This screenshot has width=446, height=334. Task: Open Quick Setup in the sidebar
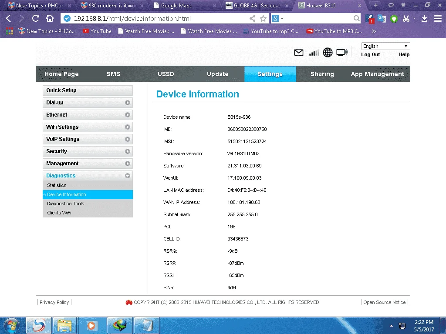point(88,90)
